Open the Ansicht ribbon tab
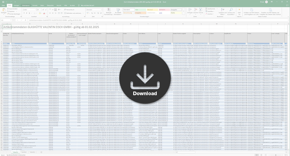Image resolution: width=290 pixels, height=156 pixels. tap(59, 5)
